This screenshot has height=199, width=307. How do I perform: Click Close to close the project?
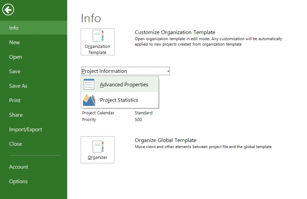tap(15, 144)
